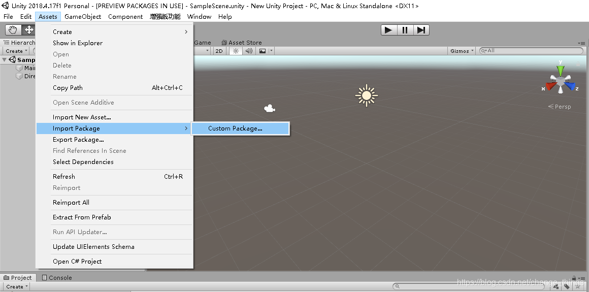Open the Edit menu
589x292 pixels.
[x=26, y=17]
